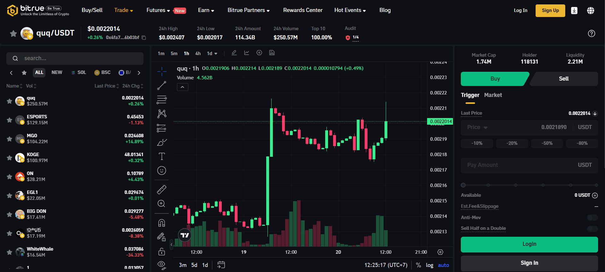The image size is (605, 272).
Task: Filter list by the BSC chain tab
Action: click(x=103, y=73)
